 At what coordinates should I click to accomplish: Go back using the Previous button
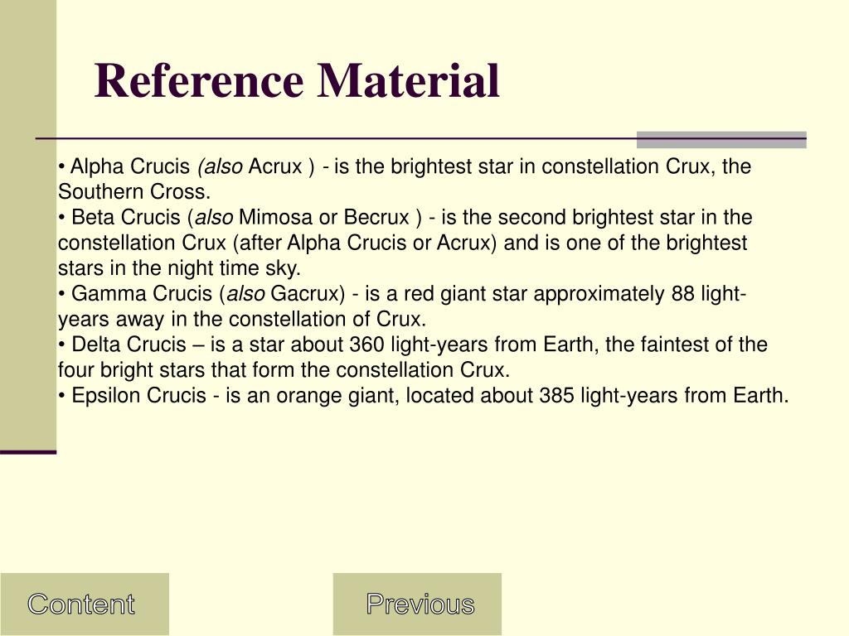(x=418, y=604)
